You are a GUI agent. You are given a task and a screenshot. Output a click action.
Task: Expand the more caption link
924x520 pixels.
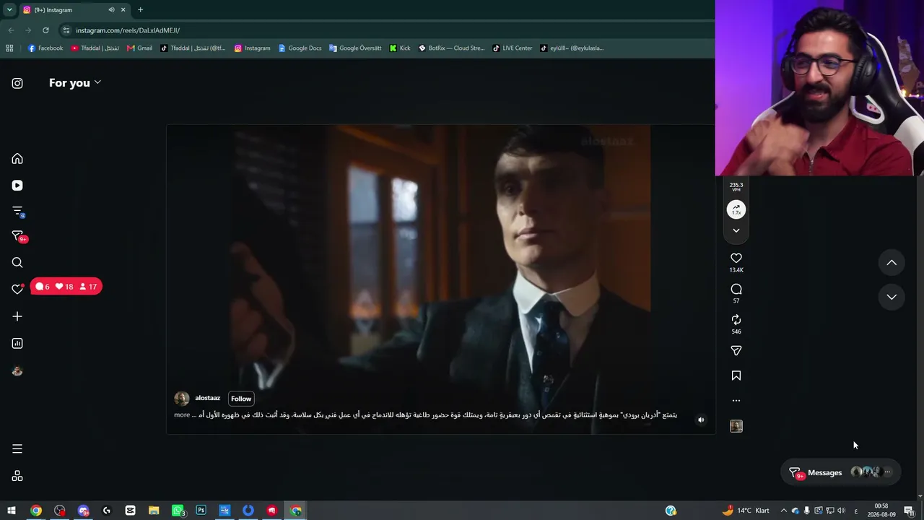(x=182, y=415)
